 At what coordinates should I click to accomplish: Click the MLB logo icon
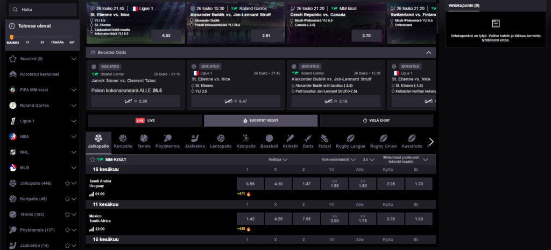click(x=13, y=168)
